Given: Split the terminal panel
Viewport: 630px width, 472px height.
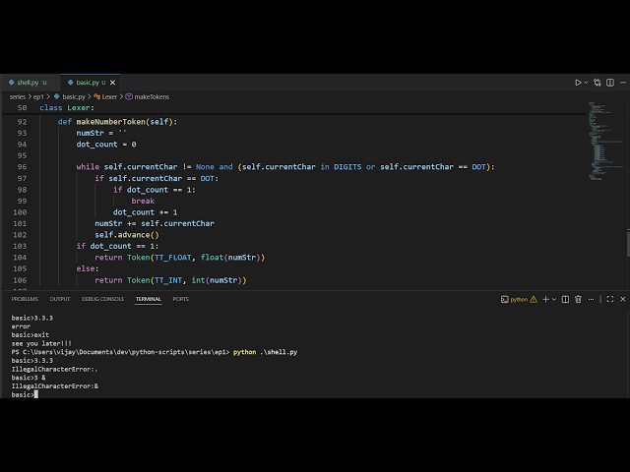Looking at the screenshot, I should (565, 299).
